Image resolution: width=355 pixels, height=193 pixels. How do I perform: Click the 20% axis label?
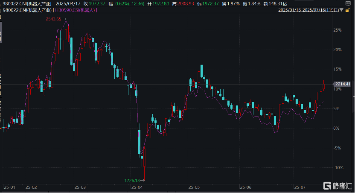pos(338,50)
